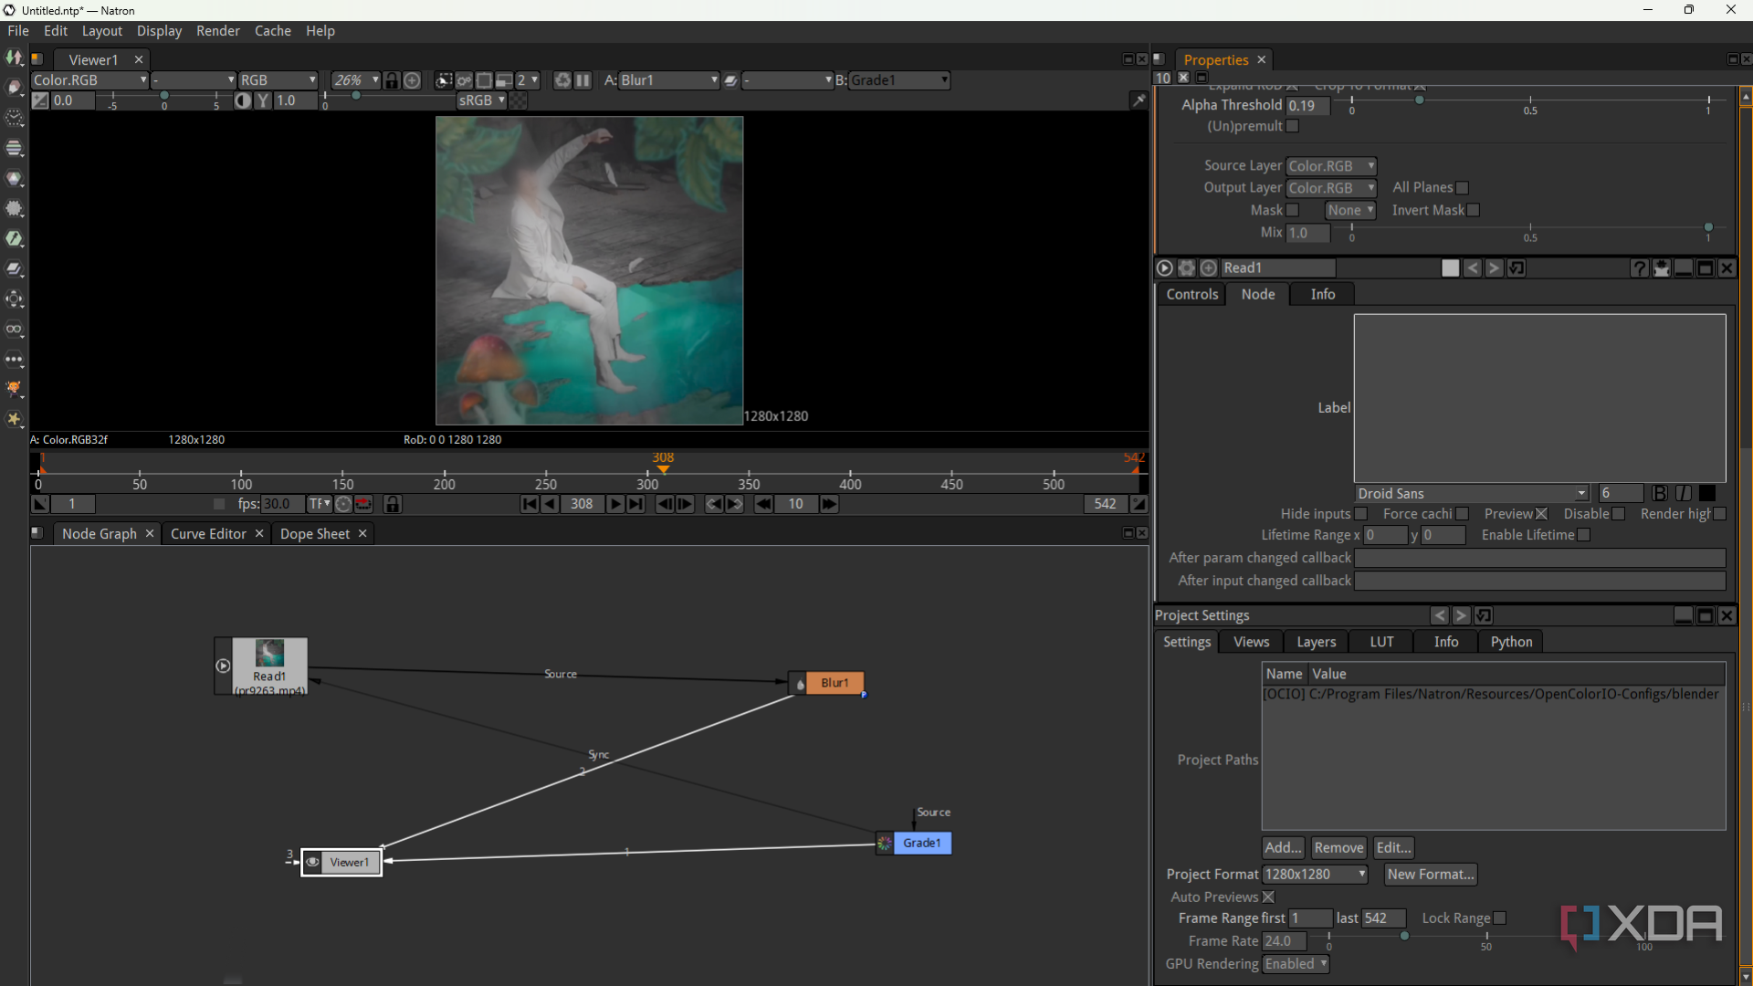Check the Disable checkbox for Read1
Viewport: 1753px width, 986px height.
[1619, 514]
